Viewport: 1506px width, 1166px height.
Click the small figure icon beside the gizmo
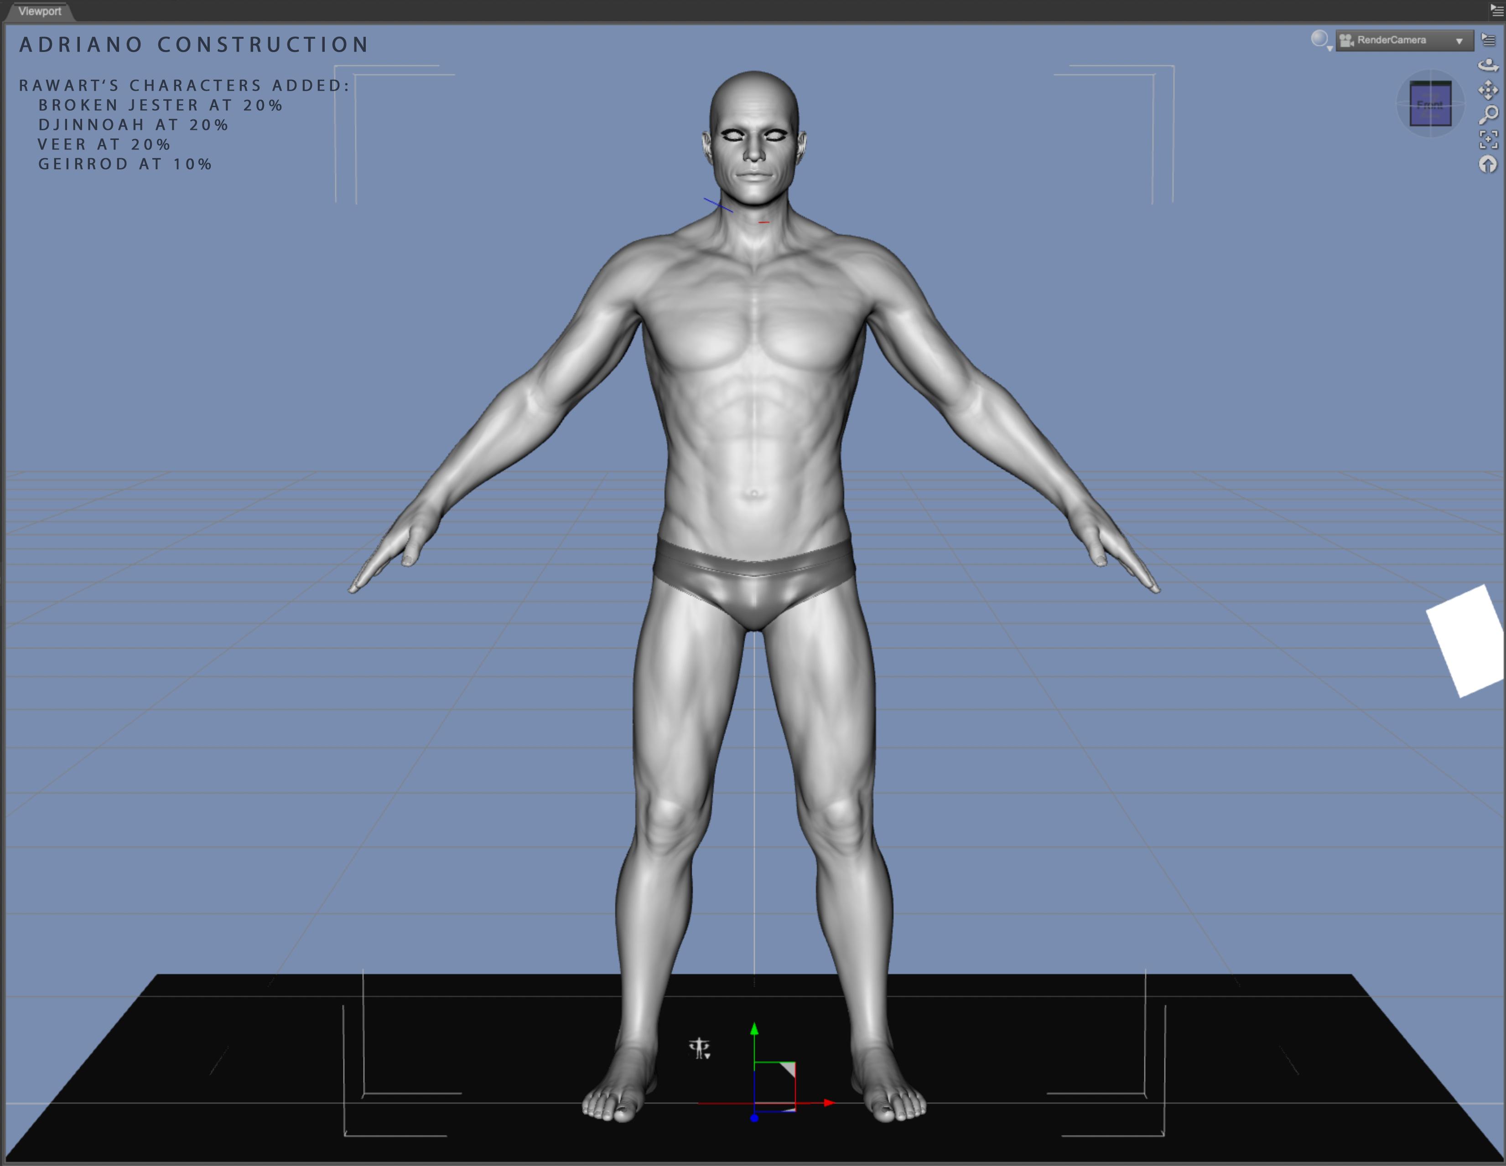pyautogui.click(x=699, y=1048)
